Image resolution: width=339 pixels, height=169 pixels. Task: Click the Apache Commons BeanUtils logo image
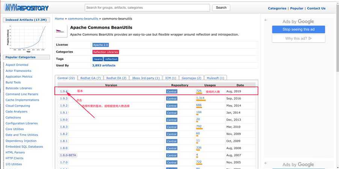(x=61, y=31)
